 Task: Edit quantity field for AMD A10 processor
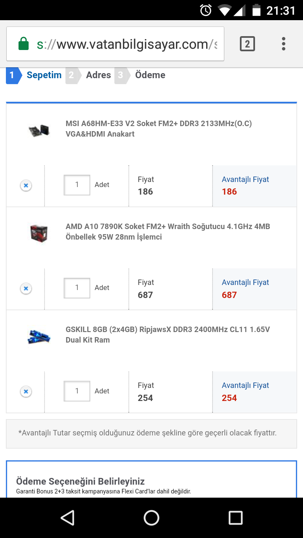click(x=77, y=288)
